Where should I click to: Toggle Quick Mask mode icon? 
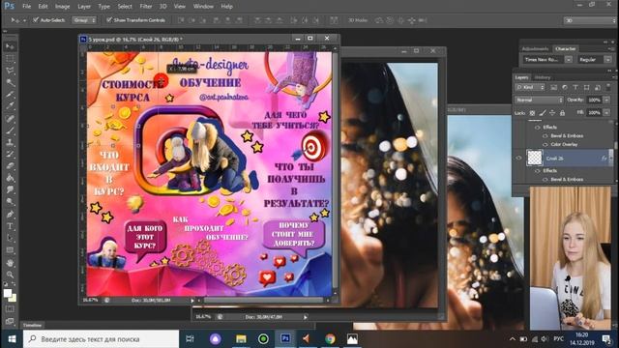(10, 309)
